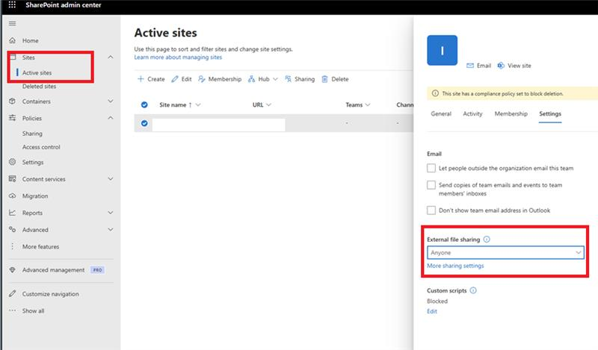
Task: Click the Advanced management diamond icon
Action: [12, 269]
